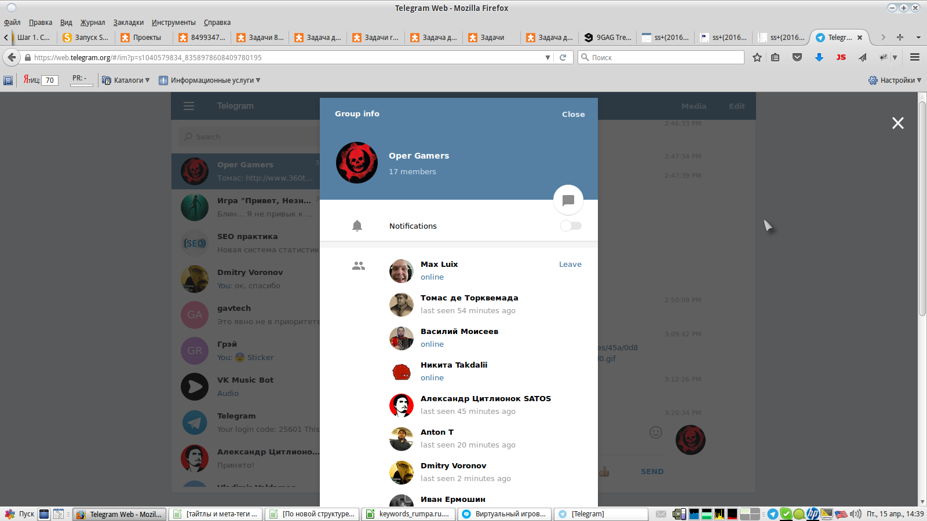The image size is (927, 521).
Task: Open the emoji smiley picker icon
Action: (656, 432)
